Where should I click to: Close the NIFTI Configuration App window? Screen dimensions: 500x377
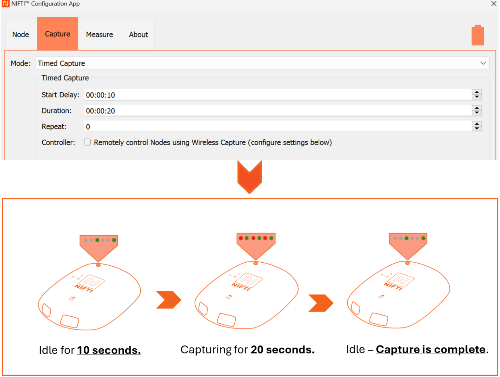[493, 4]
